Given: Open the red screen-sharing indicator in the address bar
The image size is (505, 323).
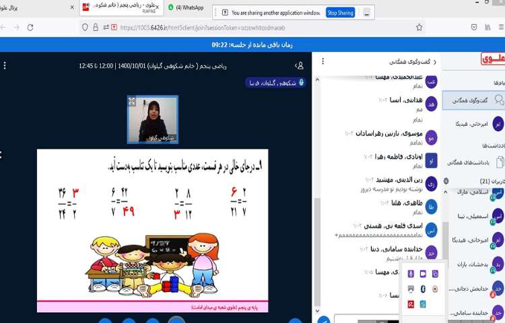Looking at the screenshot, I should (x=114, y=28).
